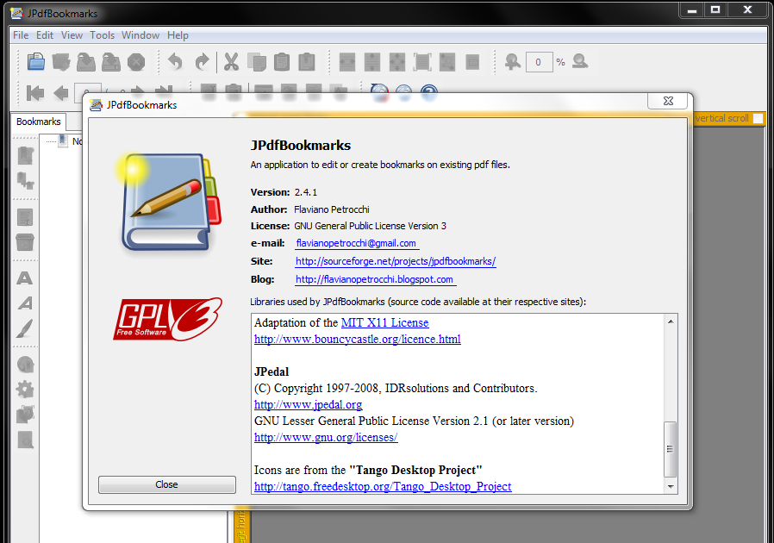Click the zoom percentage input field
The width and height of the screenshot is (774, 543).
point(539,62)
